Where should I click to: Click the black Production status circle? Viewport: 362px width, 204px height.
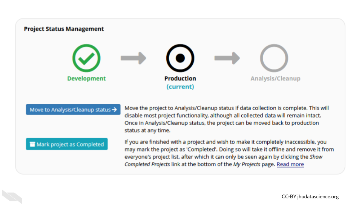180,58
